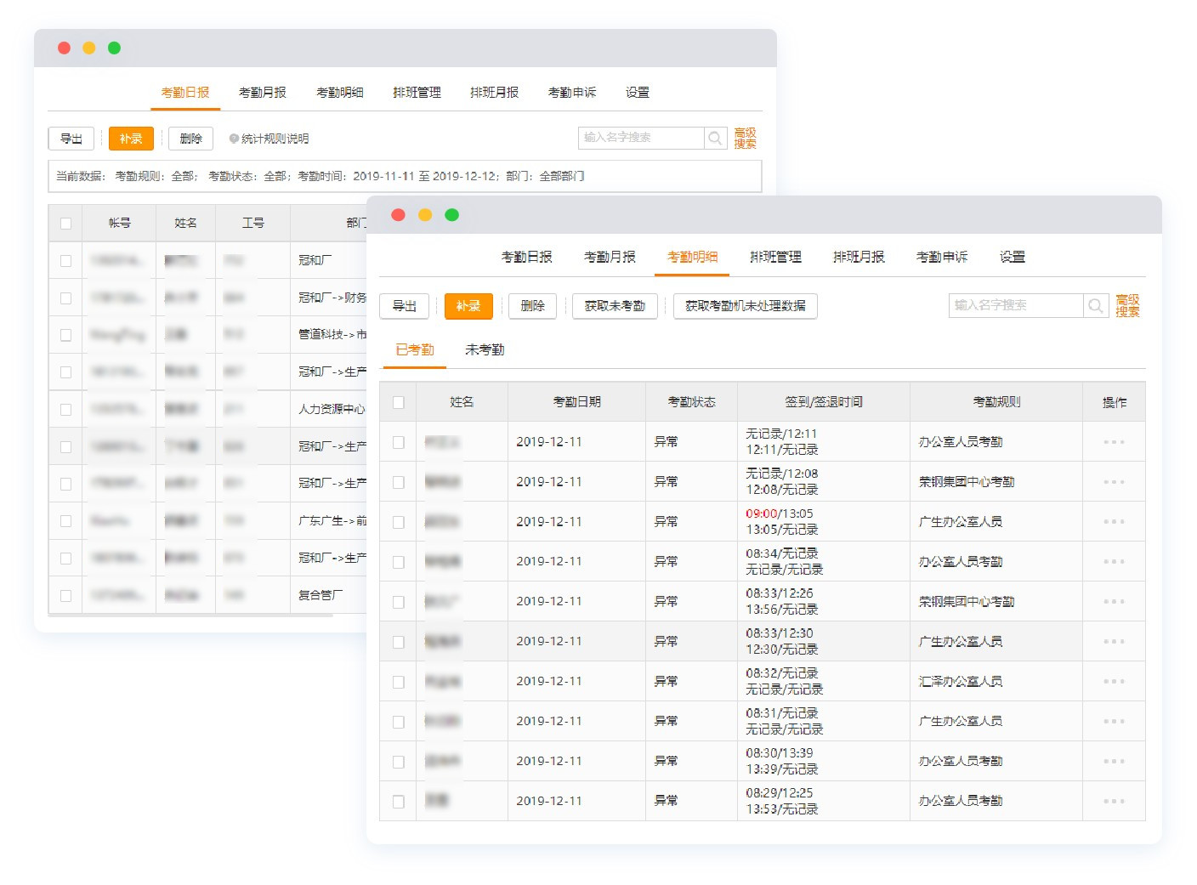Close the front window with red dot

pyautogui.click(x=398, y=215)
